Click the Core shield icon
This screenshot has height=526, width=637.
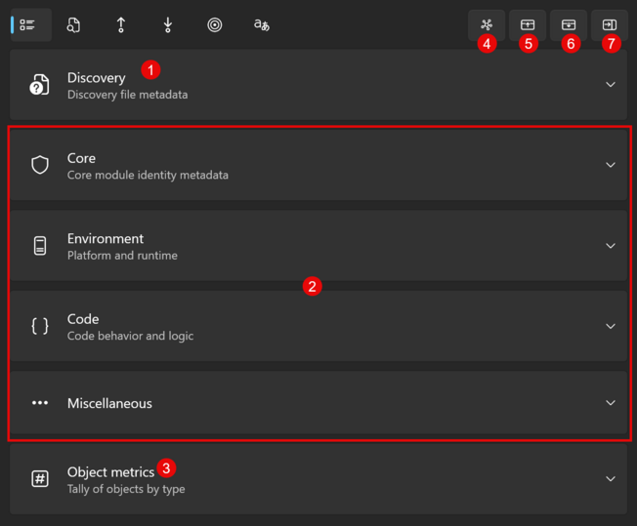click(x=40, y=165)
